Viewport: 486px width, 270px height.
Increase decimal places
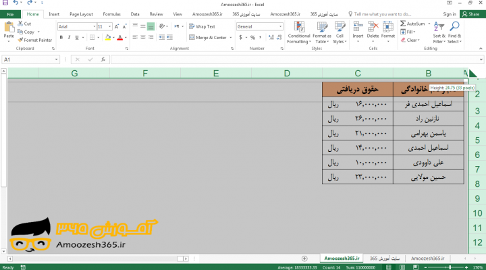271,38
